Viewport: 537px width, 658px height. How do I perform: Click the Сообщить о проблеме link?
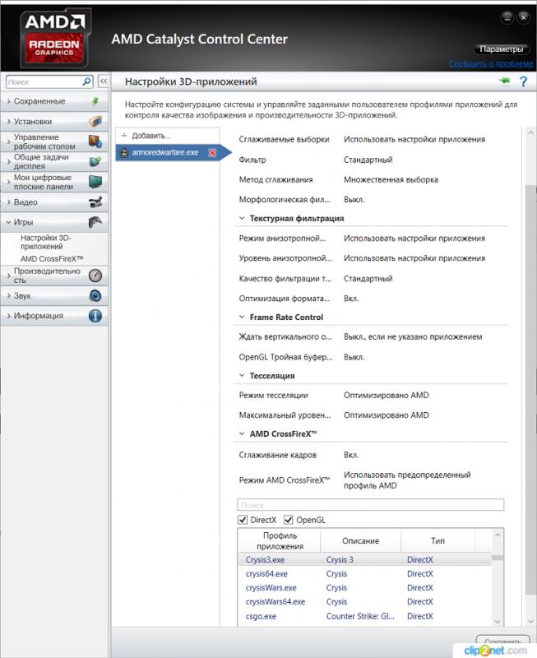click(x=491, y=63)
